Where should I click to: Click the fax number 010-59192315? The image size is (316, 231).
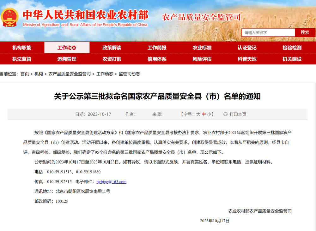[59, 182]
